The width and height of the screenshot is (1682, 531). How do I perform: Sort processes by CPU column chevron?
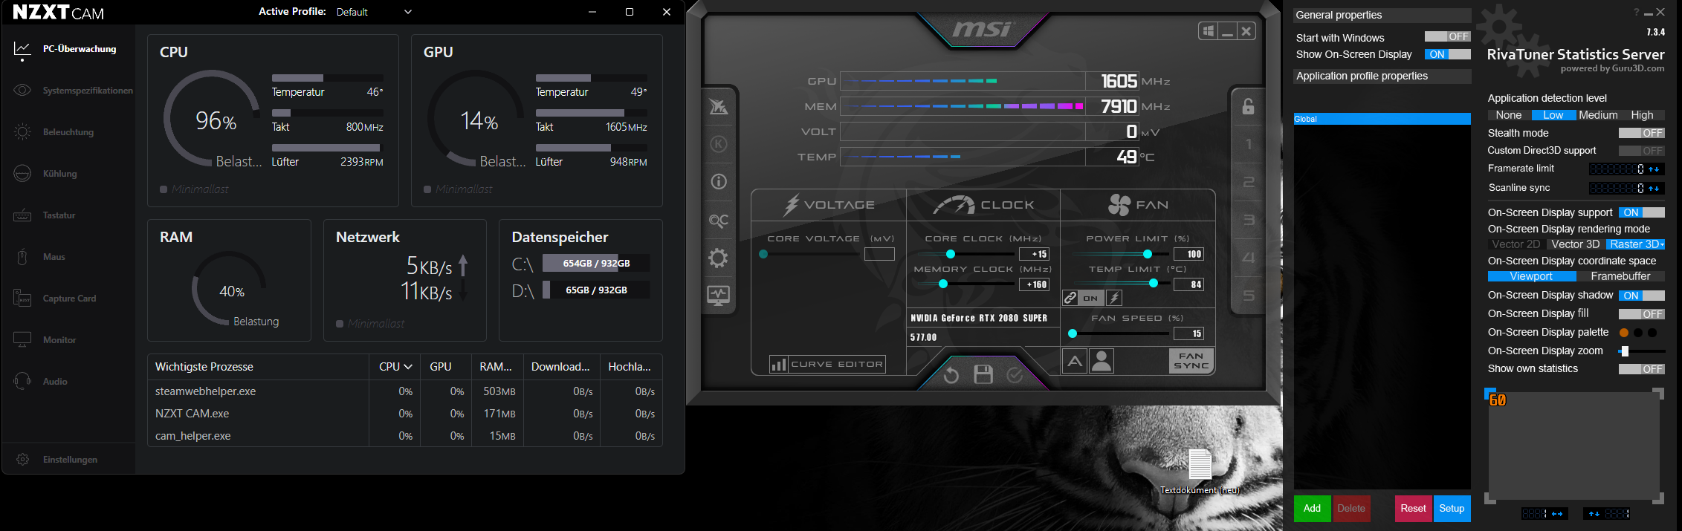407,367
